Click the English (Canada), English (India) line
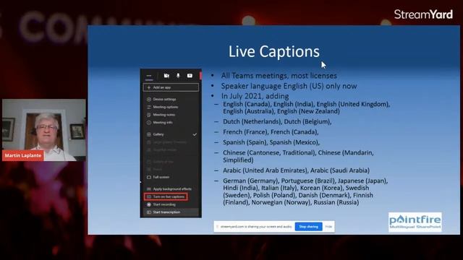The height and width of the screenshot is (260, 463). tap(307, 108)
